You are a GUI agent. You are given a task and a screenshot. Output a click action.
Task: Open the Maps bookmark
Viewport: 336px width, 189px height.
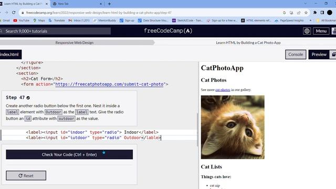pyautogui.click(x=39, y=20)
